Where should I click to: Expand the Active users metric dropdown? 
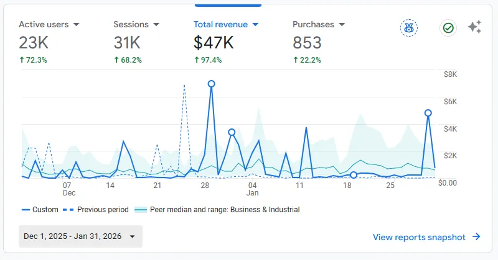point(76,24)
